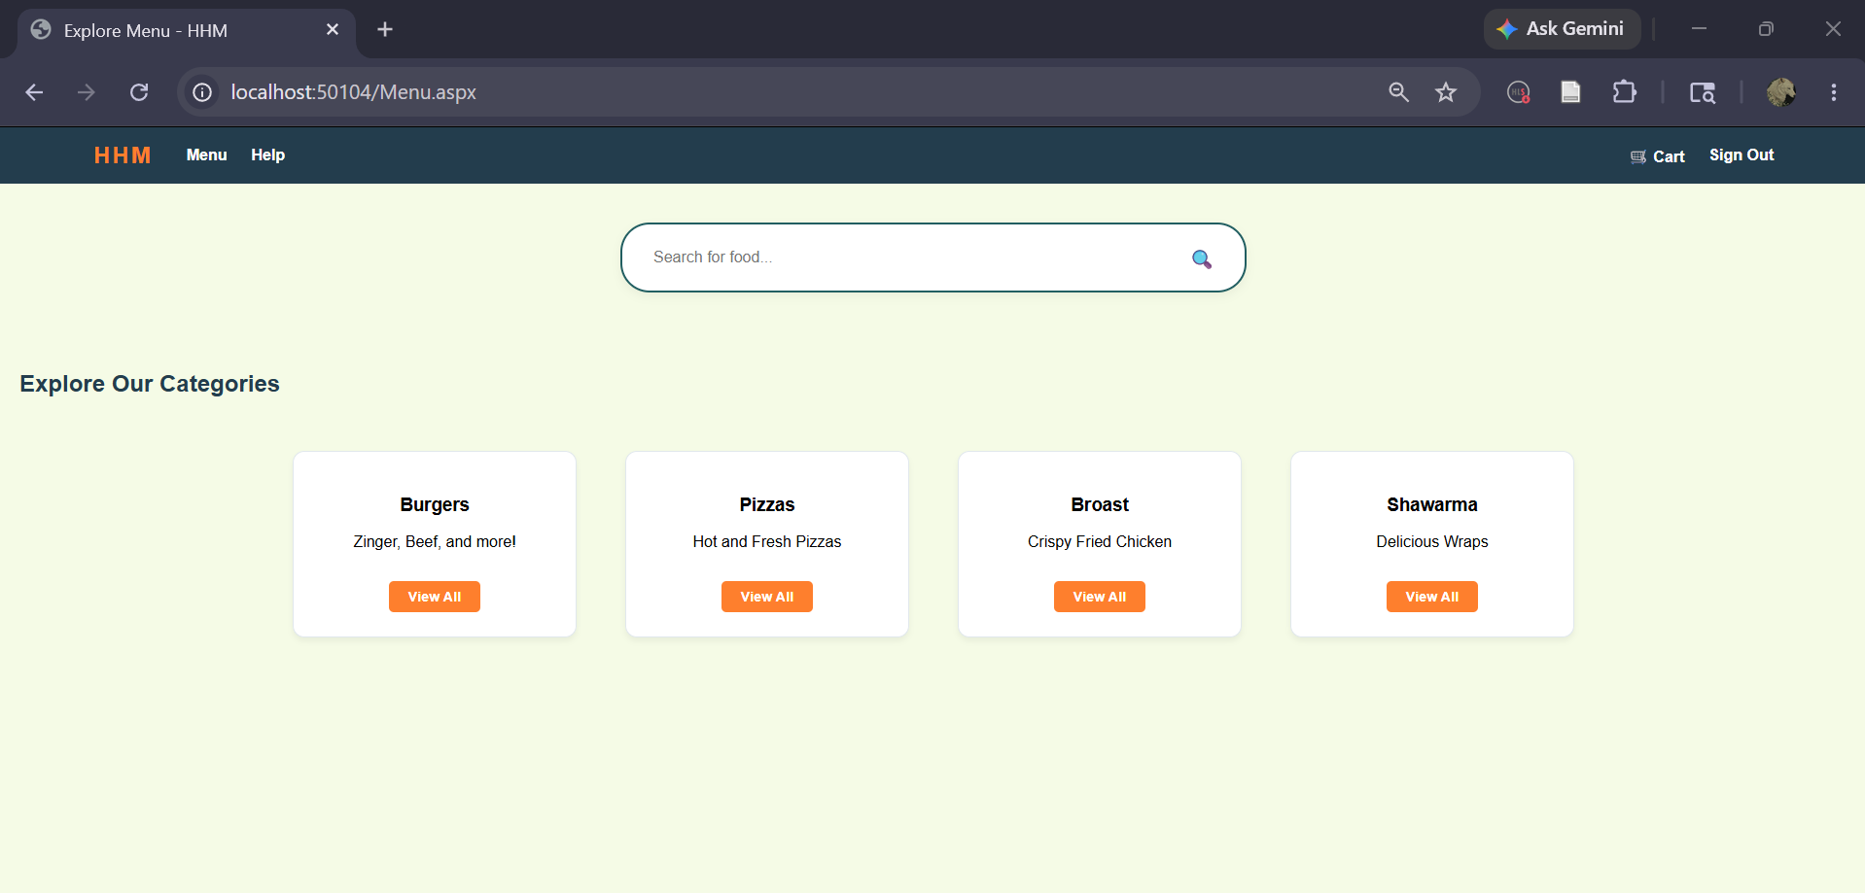This screenshot has width=1865, height=893.
Task: Open the Cart link
Action: (x=1658, y=156)
